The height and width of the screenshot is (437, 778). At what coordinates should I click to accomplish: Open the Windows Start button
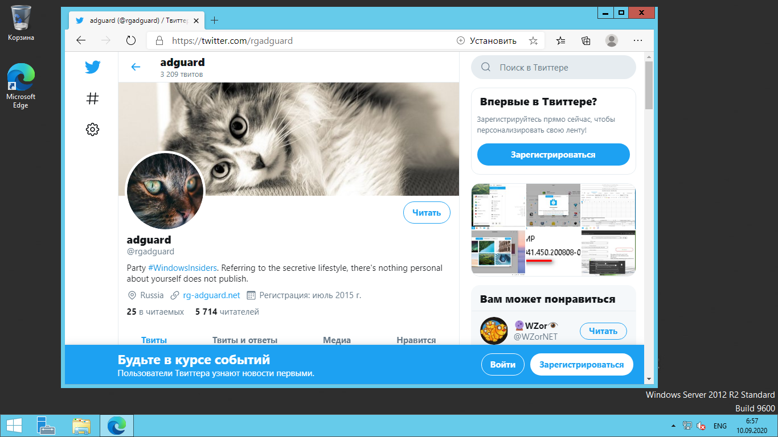14,426
